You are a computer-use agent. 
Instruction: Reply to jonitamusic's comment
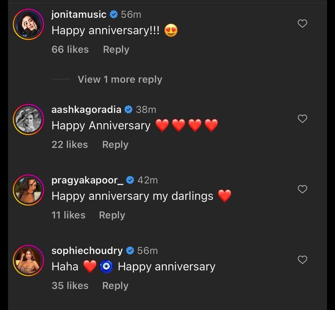click(116, 49)
